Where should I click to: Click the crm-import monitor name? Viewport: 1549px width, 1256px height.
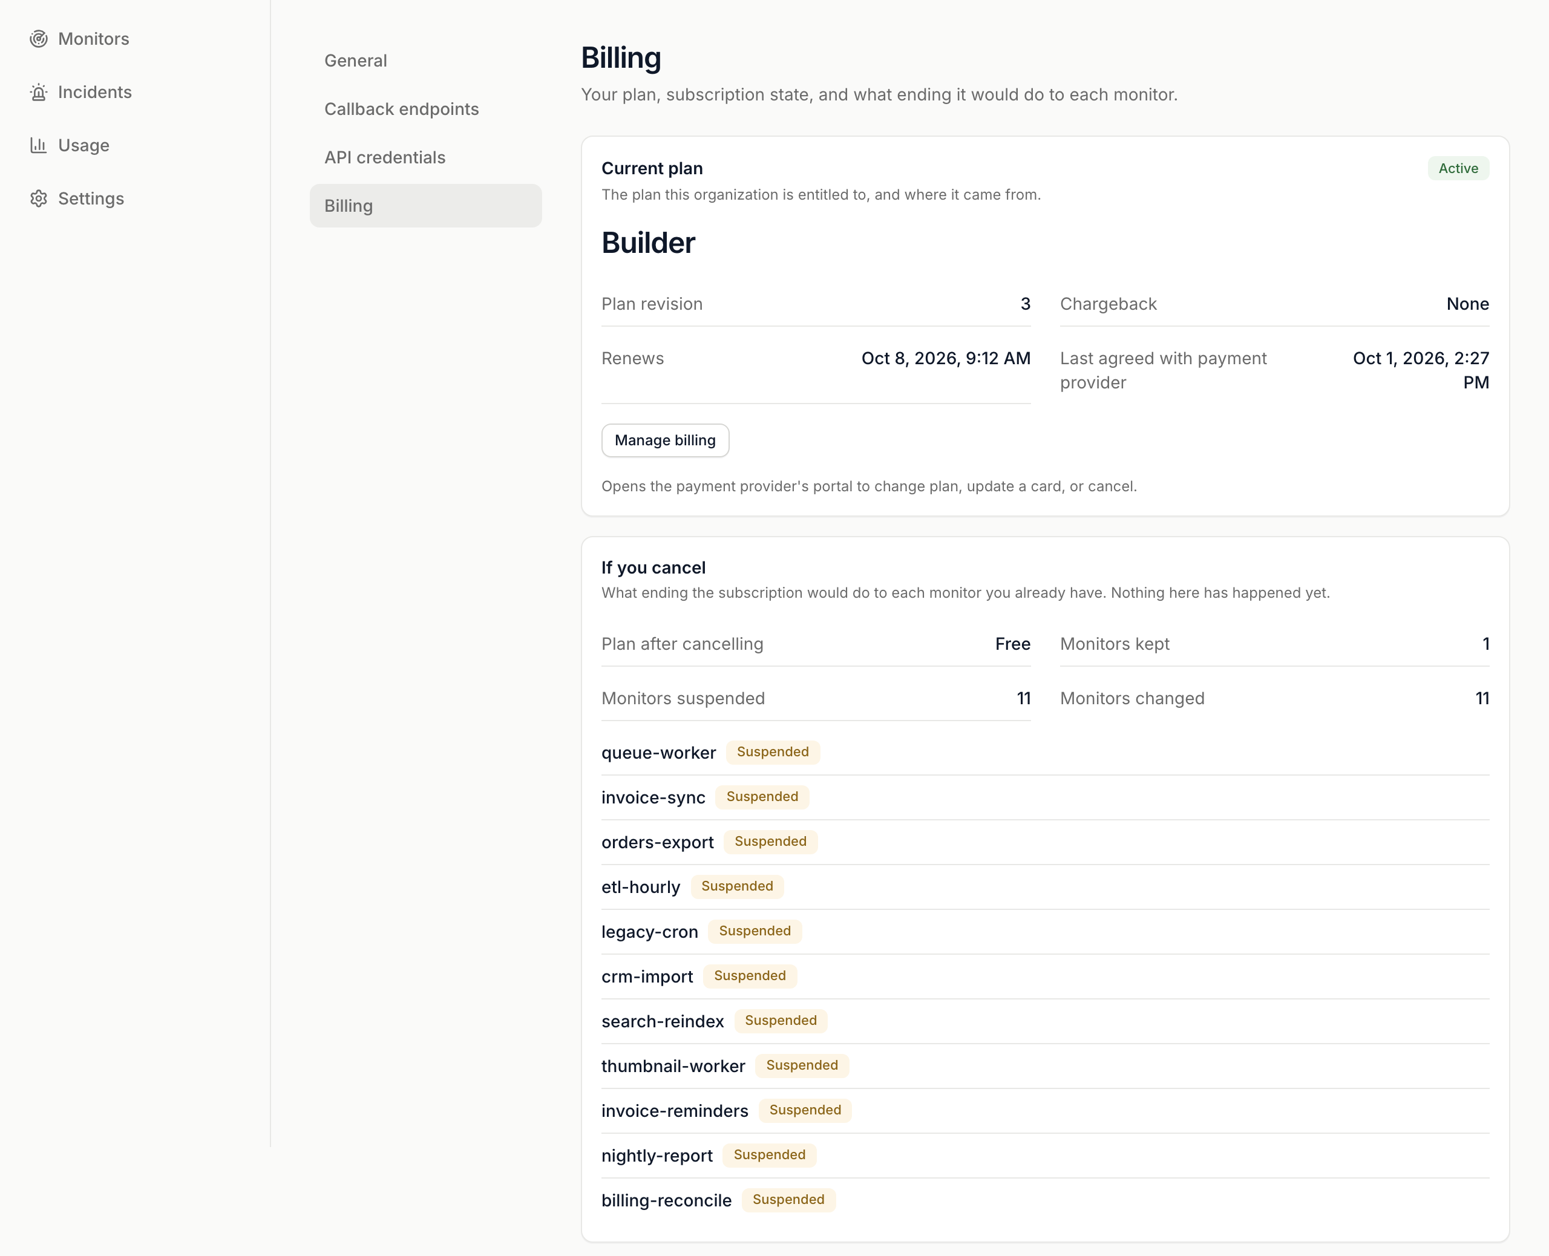(x=647, y=976)
